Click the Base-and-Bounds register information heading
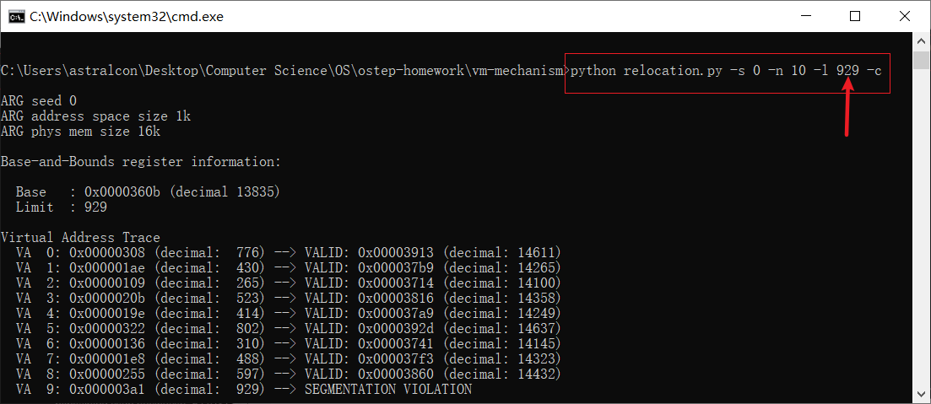The width and height of the screenshot is (931, 404). [141, 162]
